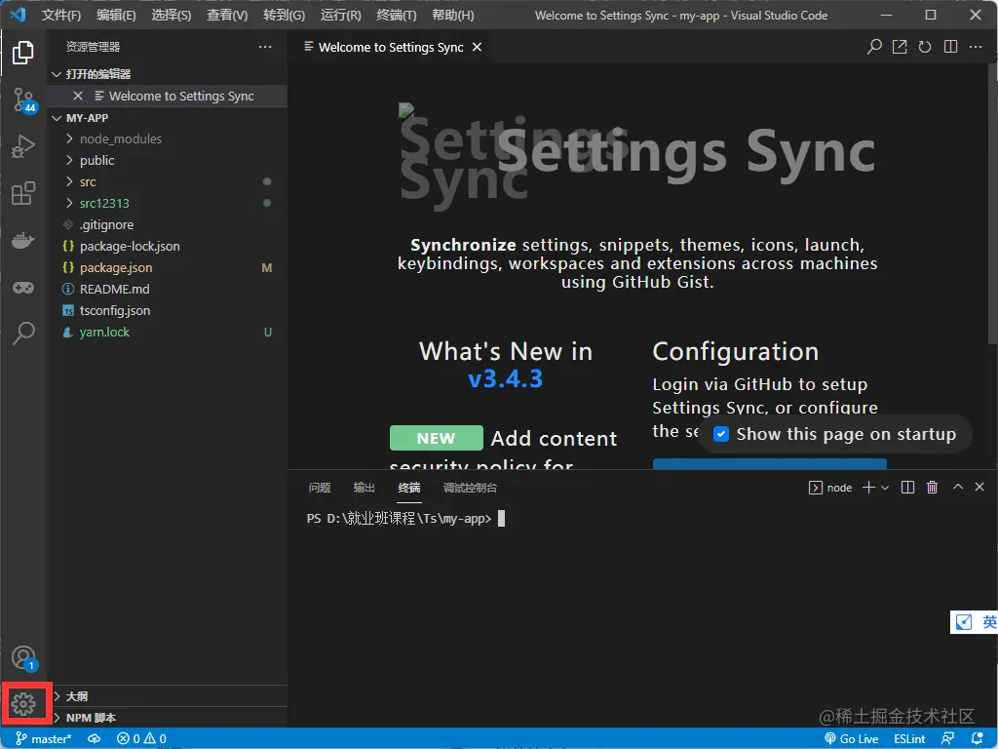Close the terminal panel

pyautogui.click(x=979, y=487)
